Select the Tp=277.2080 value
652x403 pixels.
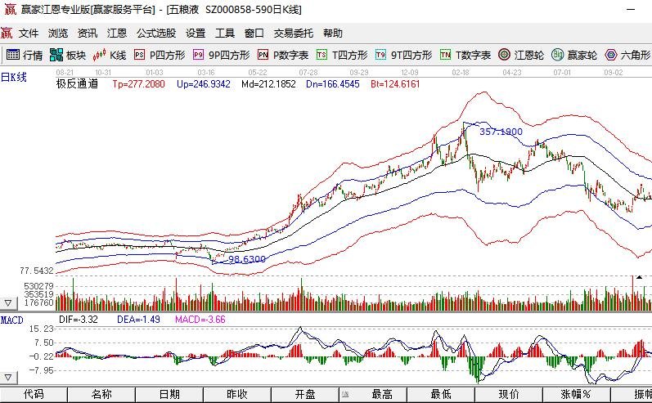pos(138,84)
